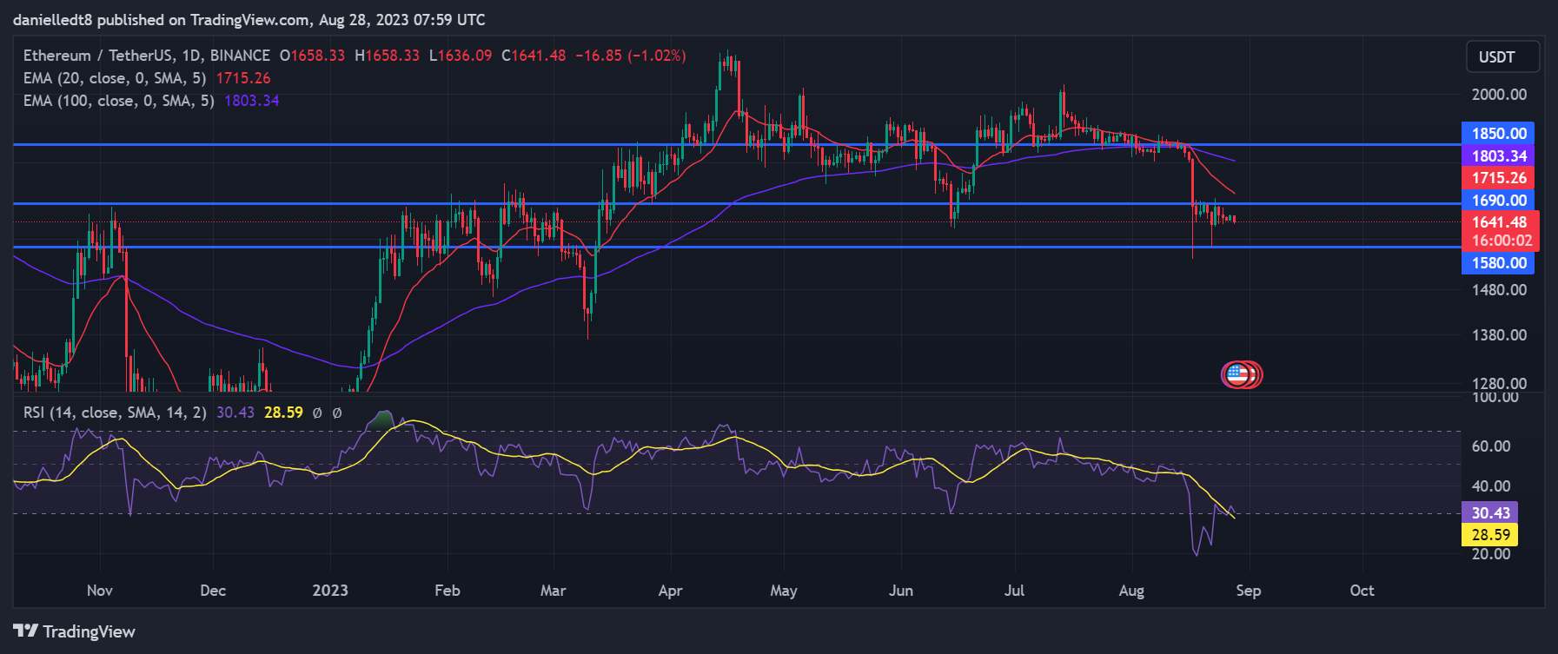Click the US flag economic event icon
Viewport: 1558px width, 654px height.
click(x=1236, y=374)
